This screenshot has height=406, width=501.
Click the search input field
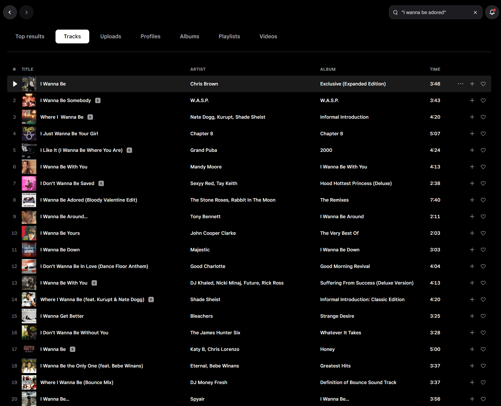435,13
